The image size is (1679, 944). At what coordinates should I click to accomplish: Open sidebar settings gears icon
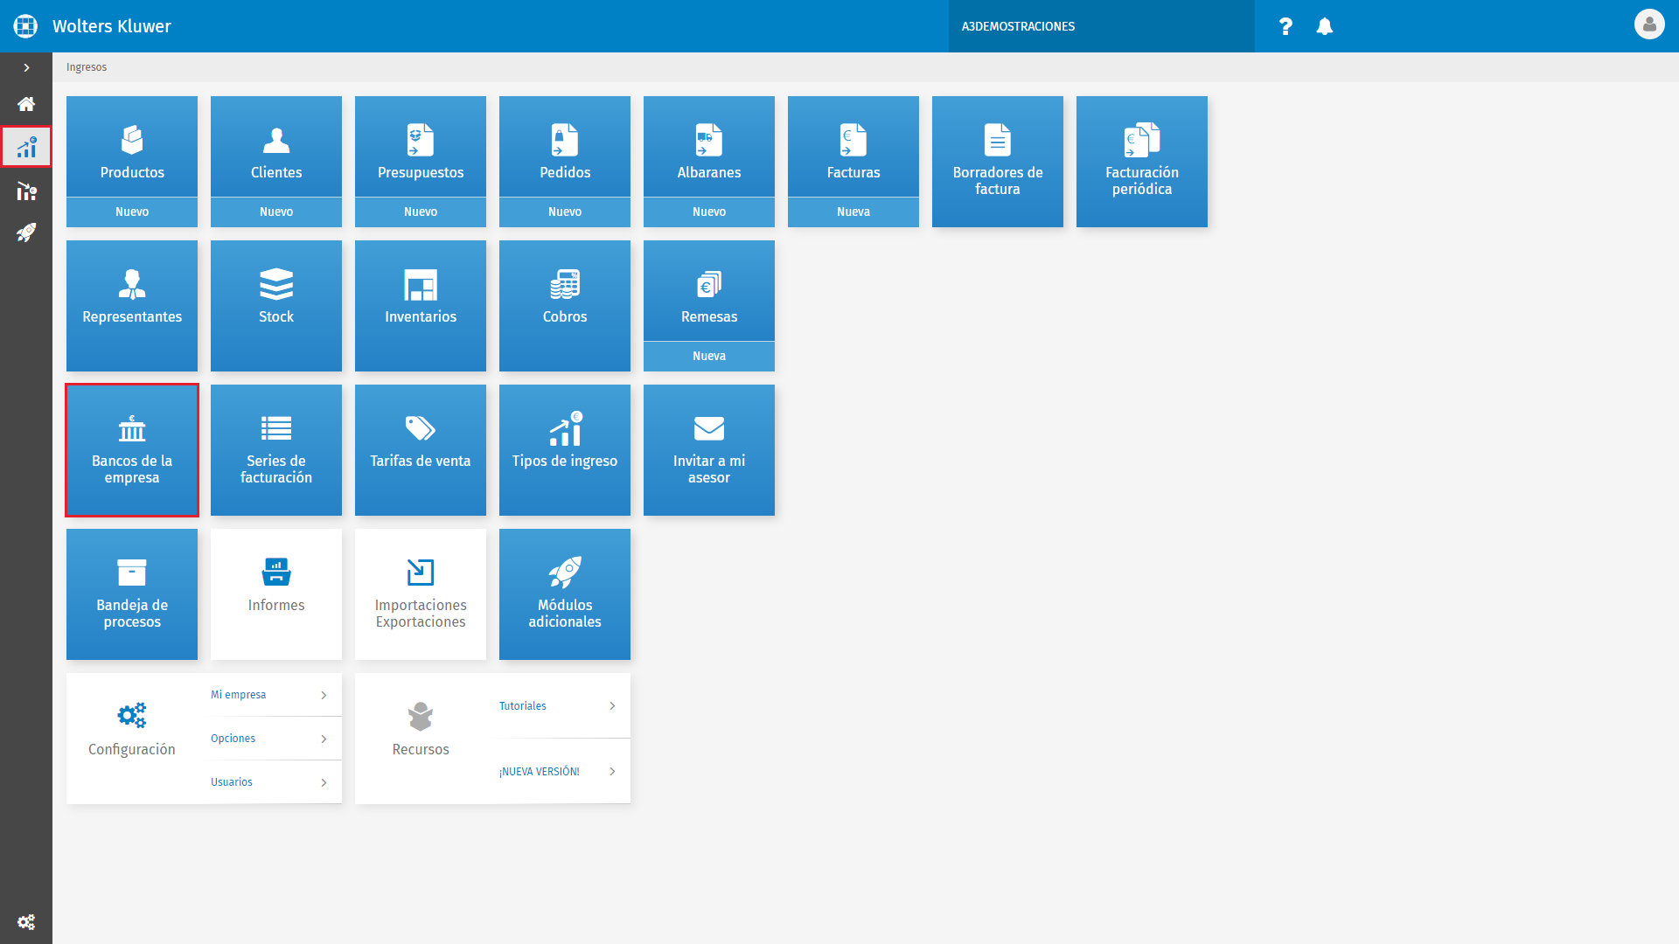click(26, 922)
